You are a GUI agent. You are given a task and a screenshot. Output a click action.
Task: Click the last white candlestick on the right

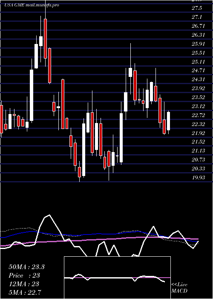tap(169, 121)
